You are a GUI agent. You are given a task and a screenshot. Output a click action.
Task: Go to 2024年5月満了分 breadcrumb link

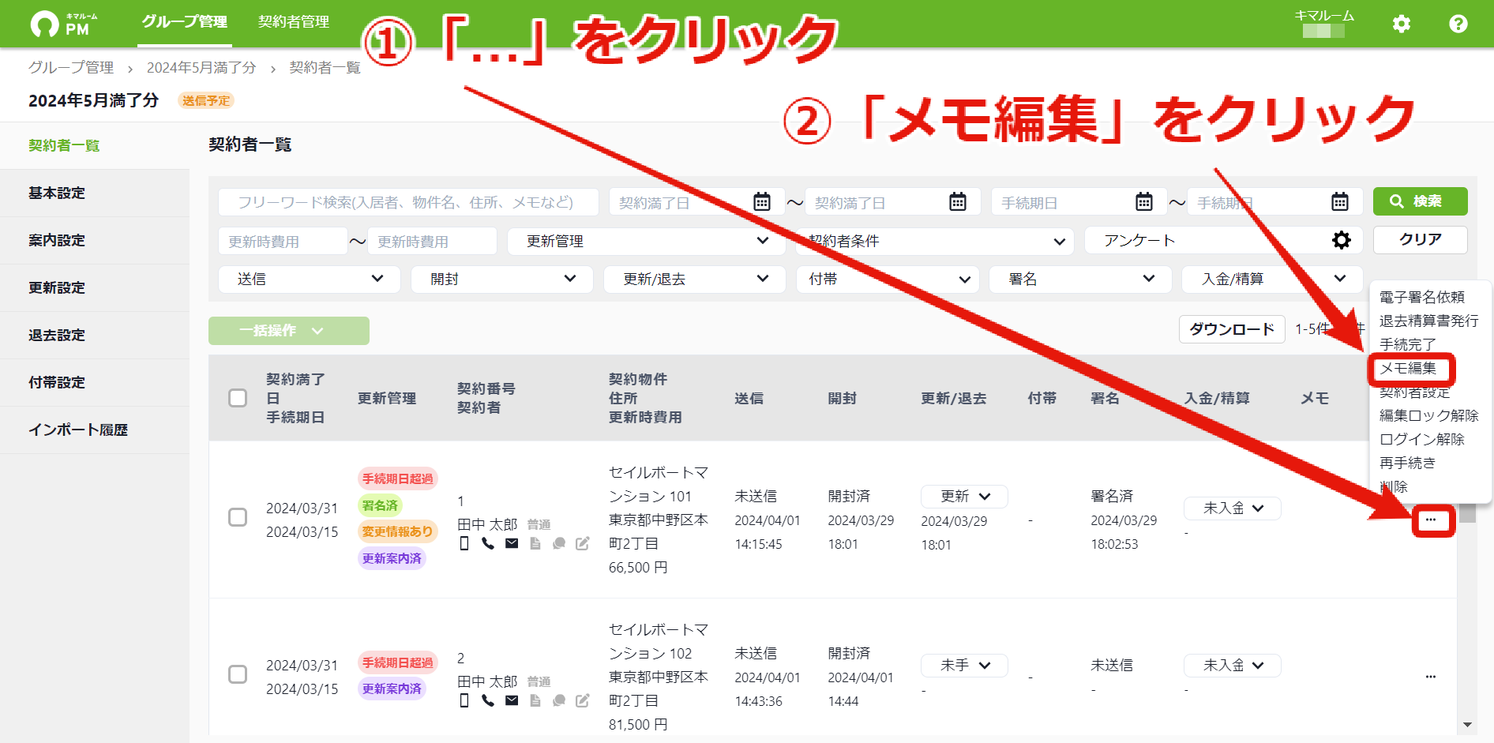tap(201, 68)
